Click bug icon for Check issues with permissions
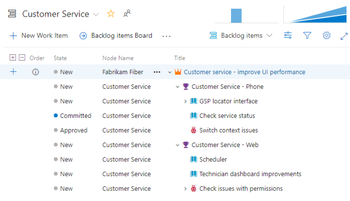 193,188
